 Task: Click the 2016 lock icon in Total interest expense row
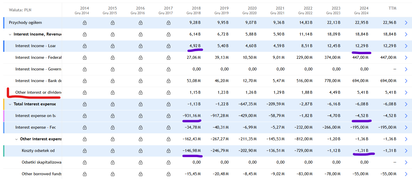tap(141, 104)
